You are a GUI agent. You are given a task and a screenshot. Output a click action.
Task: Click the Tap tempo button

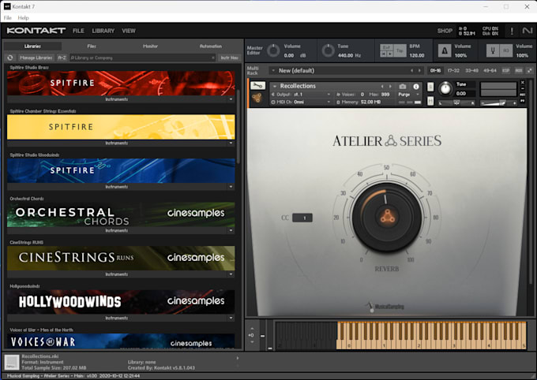400,50
